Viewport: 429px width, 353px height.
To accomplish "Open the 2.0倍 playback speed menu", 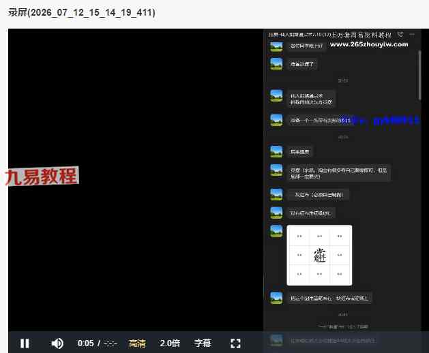I will (x=170, y=343).
